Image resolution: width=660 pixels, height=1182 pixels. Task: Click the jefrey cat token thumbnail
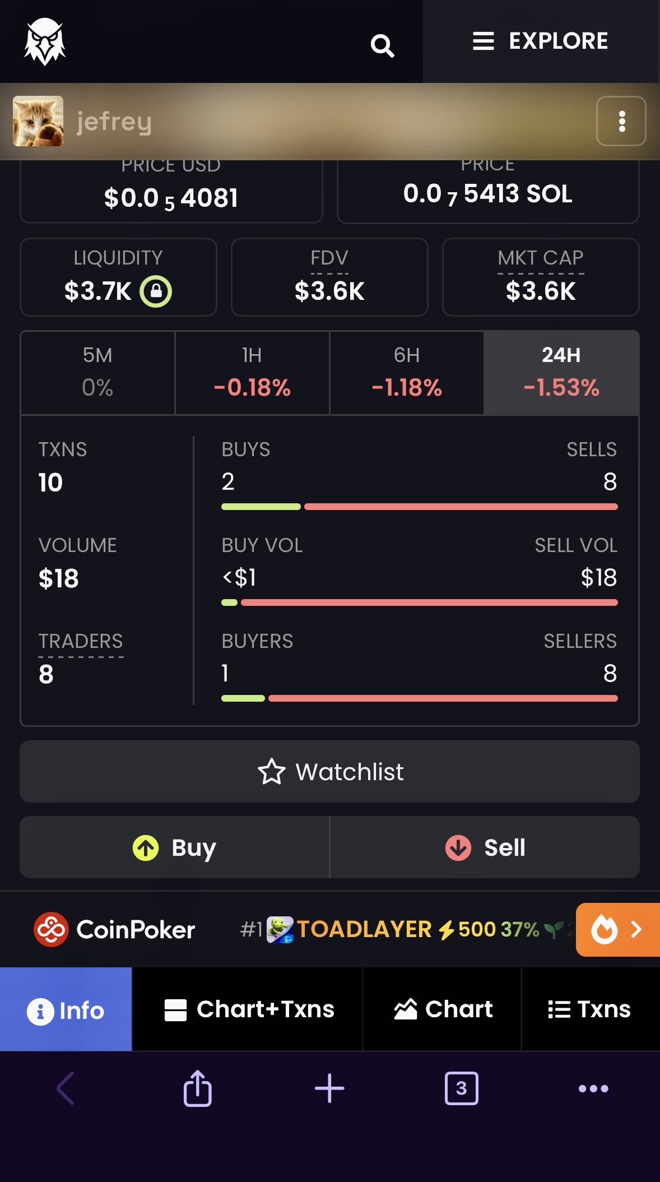[x=38, y=121]
